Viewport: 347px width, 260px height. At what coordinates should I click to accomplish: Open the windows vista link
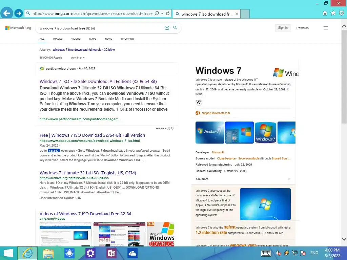tap(243, 245)
